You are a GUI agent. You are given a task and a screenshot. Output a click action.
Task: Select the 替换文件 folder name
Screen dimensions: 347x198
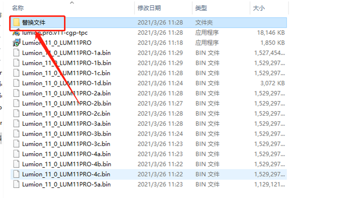(x=34, y=22)
